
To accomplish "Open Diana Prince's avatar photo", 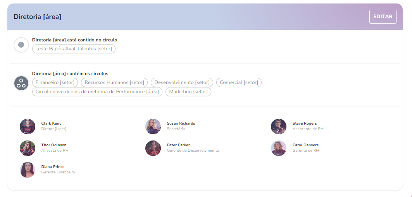I will click(28, 170).
